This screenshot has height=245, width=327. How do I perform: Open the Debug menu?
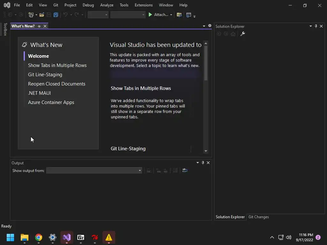pos(88,5)
